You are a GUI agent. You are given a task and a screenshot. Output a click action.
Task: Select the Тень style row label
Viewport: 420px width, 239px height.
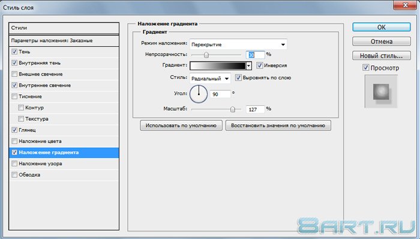(25, 52)
